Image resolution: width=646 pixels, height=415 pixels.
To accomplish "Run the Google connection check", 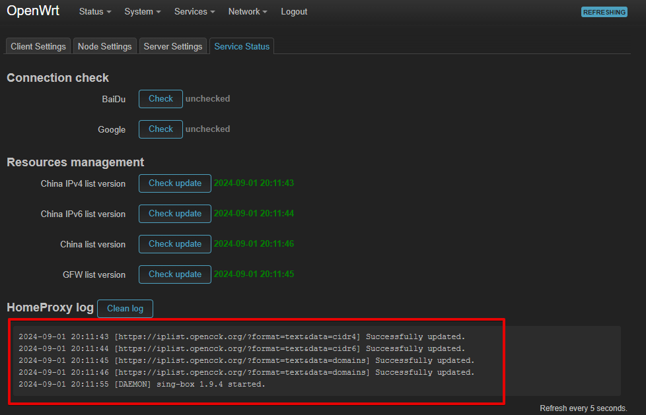I will click(160, 129).
